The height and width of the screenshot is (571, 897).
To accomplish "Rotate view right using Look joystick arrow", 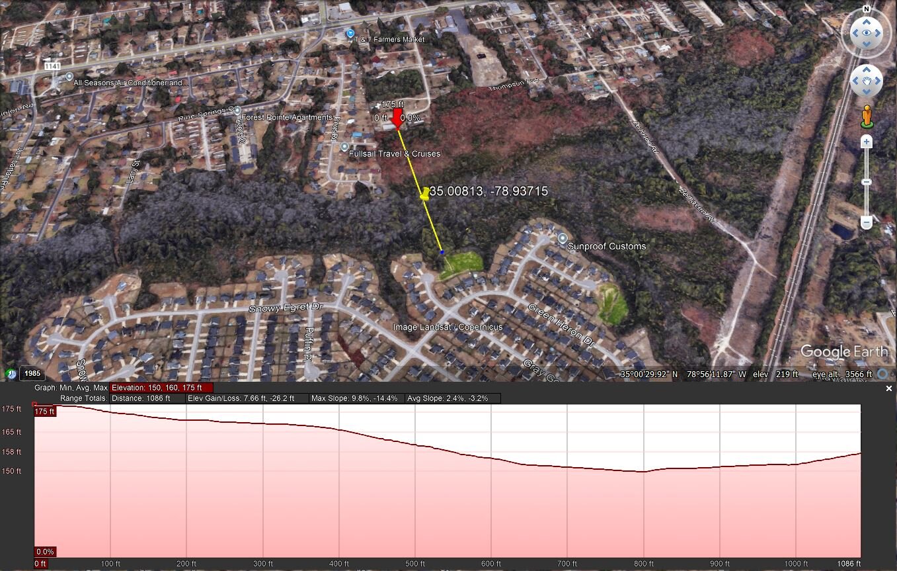I will (878, 32).
